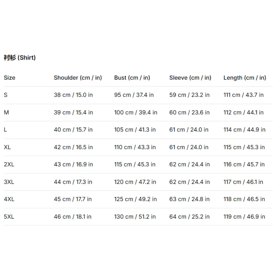Select the 3XL size row label
Viewport: 276px width, 276px height.
tap(9, 182)
